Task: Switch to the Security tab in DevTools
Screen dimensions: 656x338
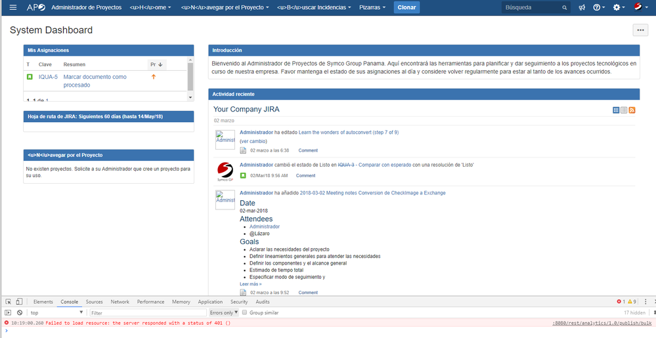Action: tap(239, 302)
